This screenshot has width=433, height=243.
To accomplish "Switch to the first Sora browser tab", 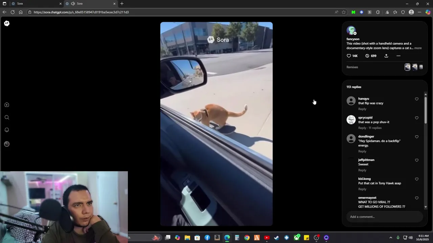I will 36,4.
